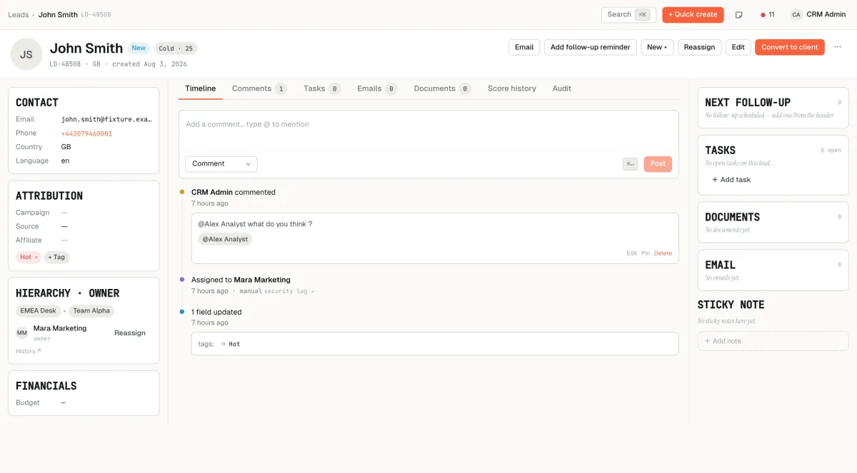Click the Assigned to Mara Marketing entry
This screenshot has height=473, width=857.
241,280
